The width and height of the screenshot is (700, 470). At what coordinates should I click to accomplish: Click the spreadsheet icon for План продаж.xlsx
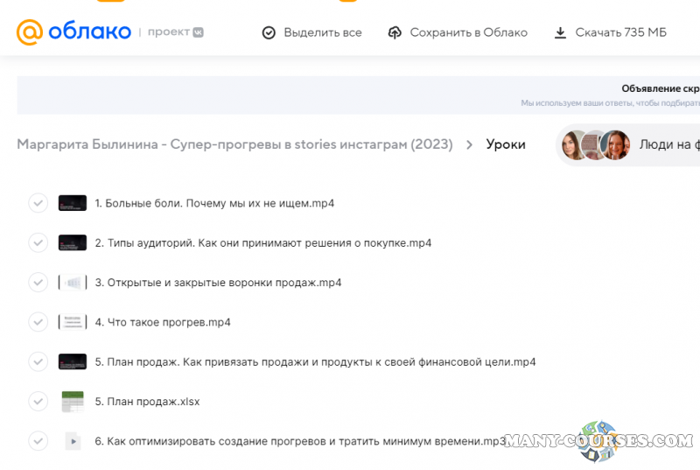[x=72, y=402]
